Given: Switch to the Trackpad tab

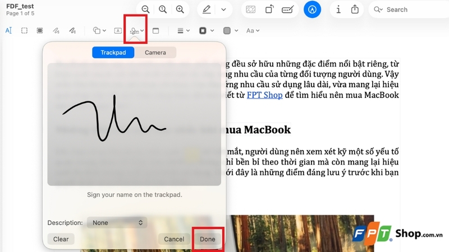Looking at the screenshot, I should pyautogui.click(x=113, y=53).
